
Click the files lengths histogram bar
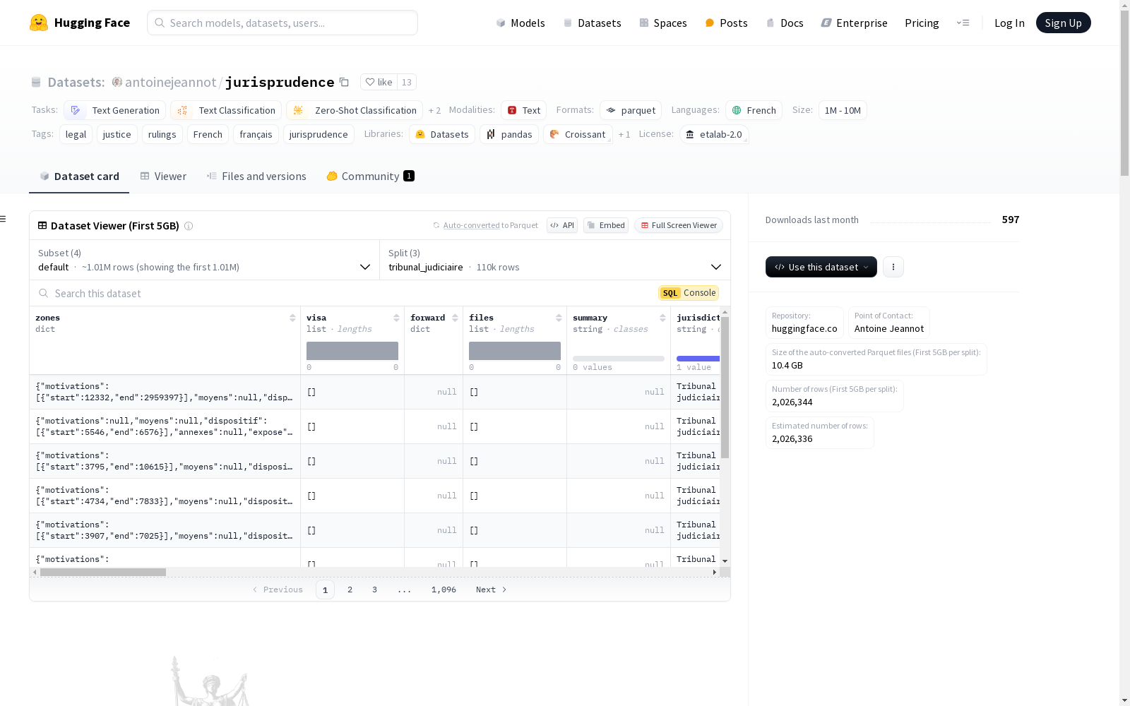pyautogui.click(x=515, y=351)
